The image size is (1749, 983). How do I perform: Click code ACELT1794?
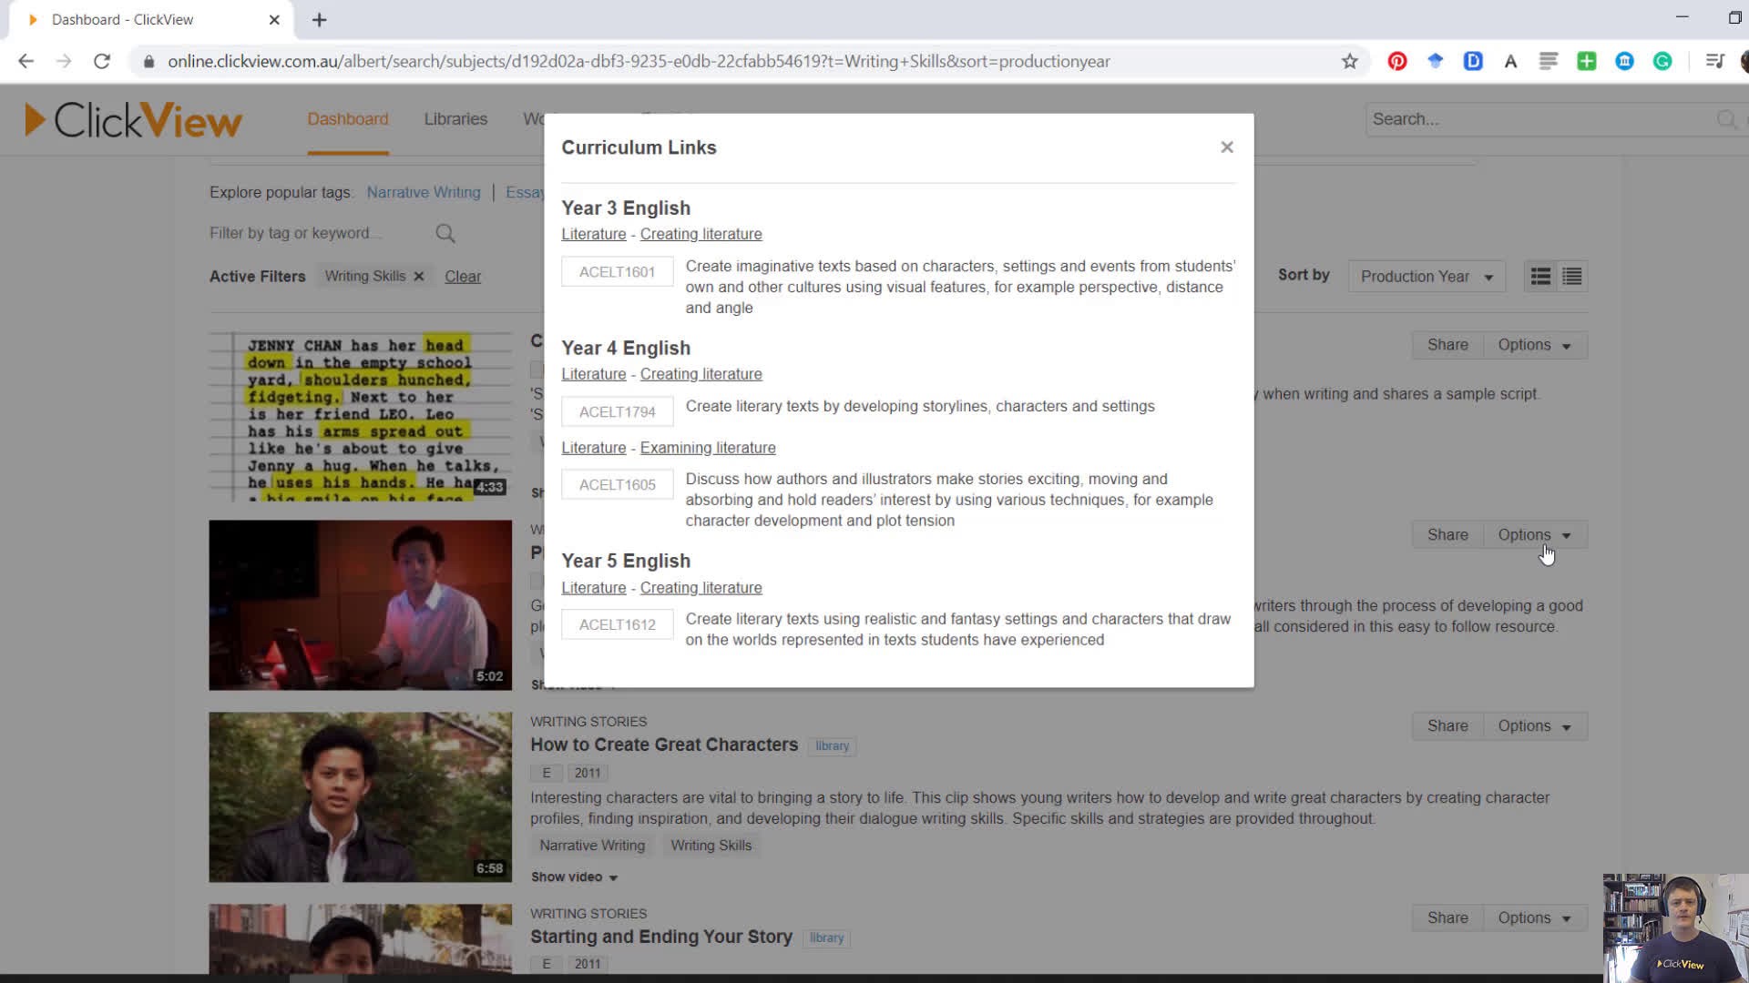point(617,412)
